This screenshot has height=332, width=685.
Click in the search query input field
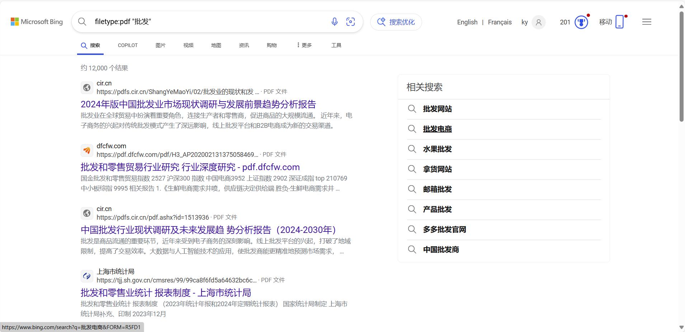pyautogui.click(x=210, y=22)
